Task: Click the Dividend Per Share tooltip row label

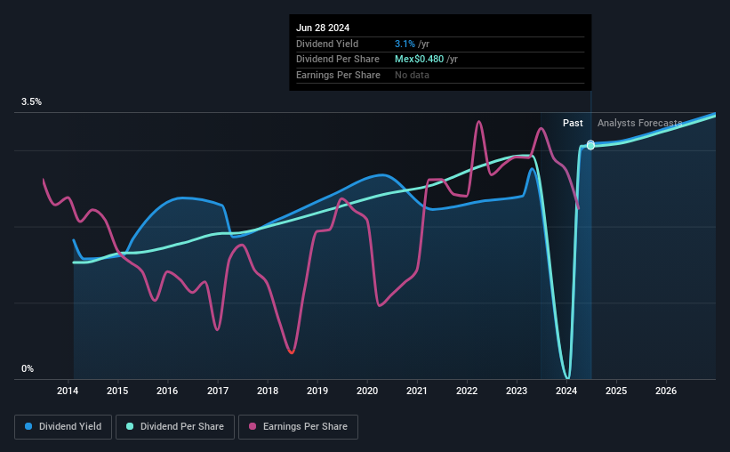Action: click(338, 60)
